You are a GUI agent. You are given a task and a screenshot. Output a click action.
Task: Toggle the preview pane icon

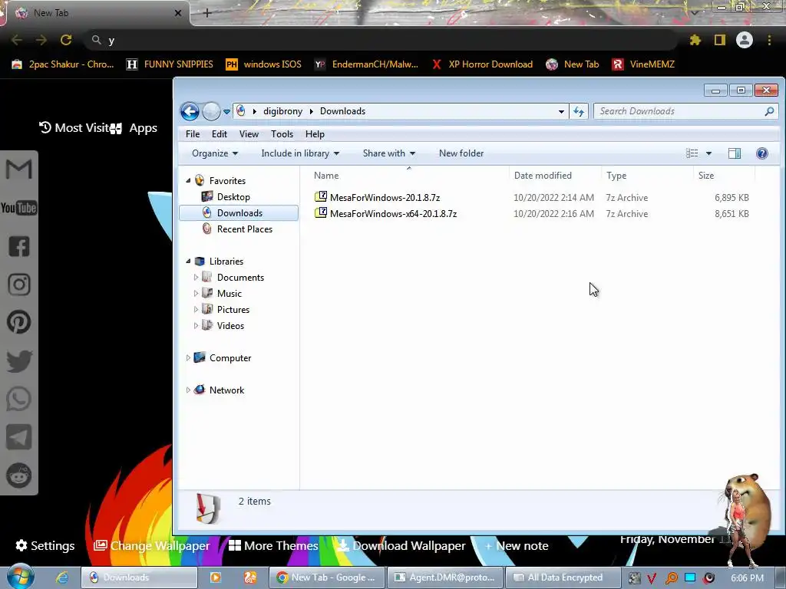tap(735, 153)
